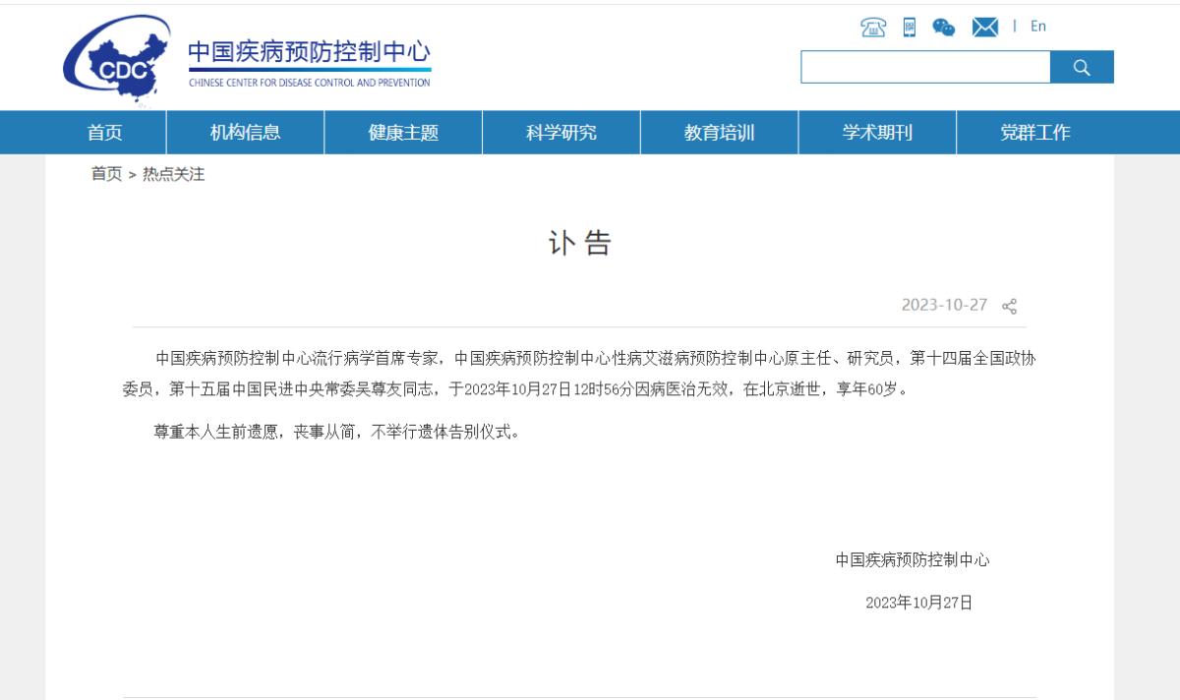Open the 机构信息 navigation menu
The height and width of the screenshot is (700, 1180).
click(x=245, y=133)
